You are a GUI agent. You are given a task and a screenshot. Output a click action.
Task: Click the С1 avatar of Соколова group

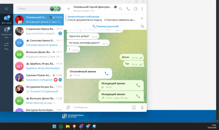tap(19, 43)
